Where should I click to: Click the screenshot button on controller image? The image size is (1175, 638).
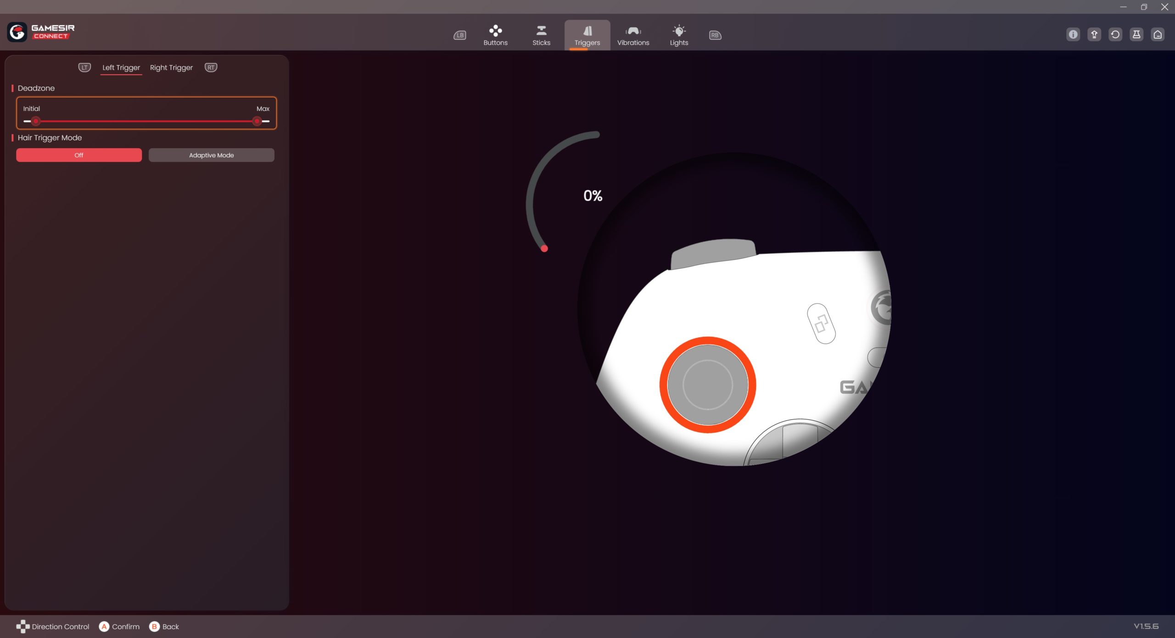click(821, 324)
